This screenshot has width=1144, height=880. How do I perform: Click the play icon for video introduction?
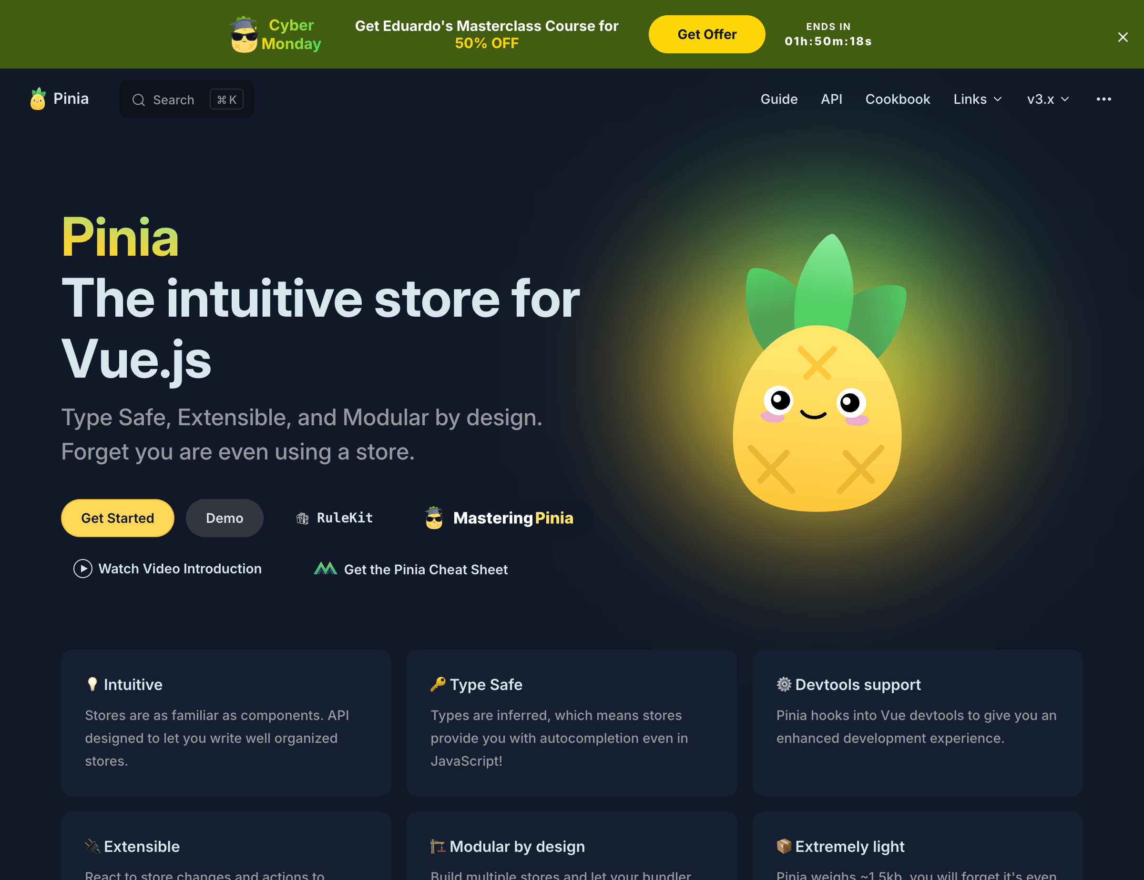(83, 569)
